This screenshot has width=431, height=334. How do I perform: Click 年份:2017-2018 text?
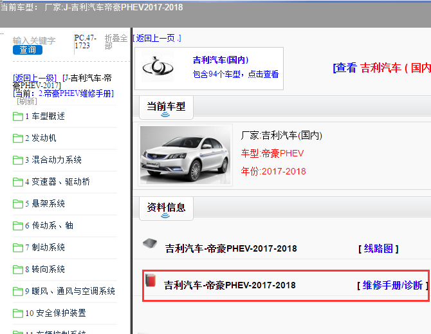(273, 172)
